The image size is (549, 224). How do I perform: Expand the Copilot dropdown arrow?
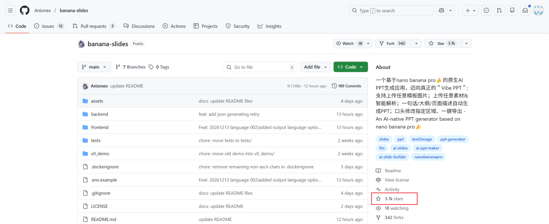pyautogui.click(x=450, y=11)
